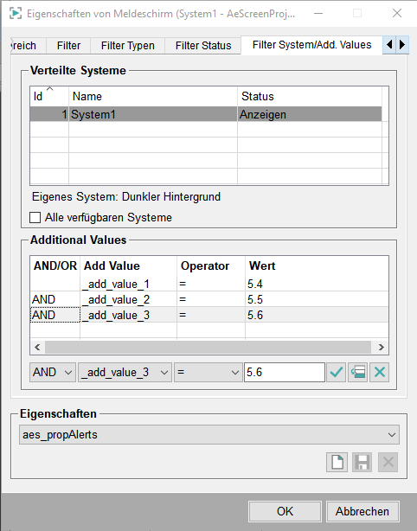Create new property set with page icon
Screen dimensions: 417x531
(x=337, y=462)
